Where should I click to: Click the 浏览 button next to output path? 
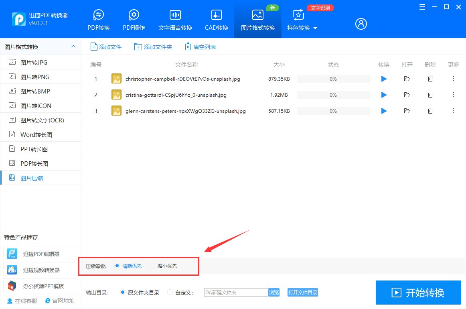[274, 293]
